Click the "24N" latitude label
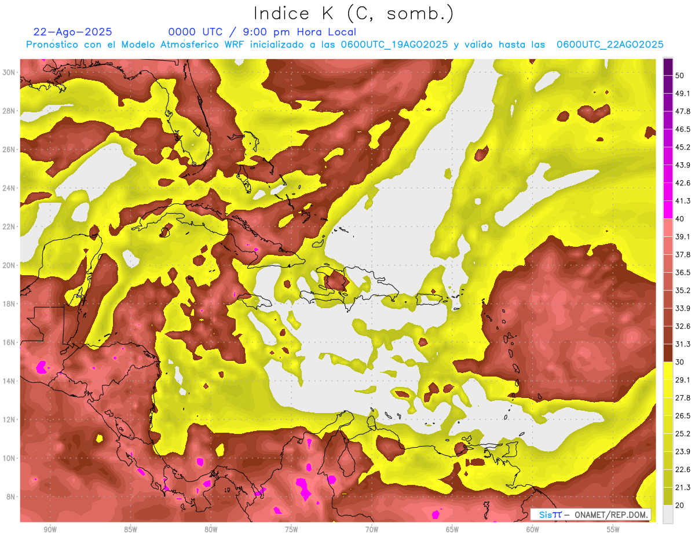This screenshot has height=537, width=695. (x=9, y=188)
